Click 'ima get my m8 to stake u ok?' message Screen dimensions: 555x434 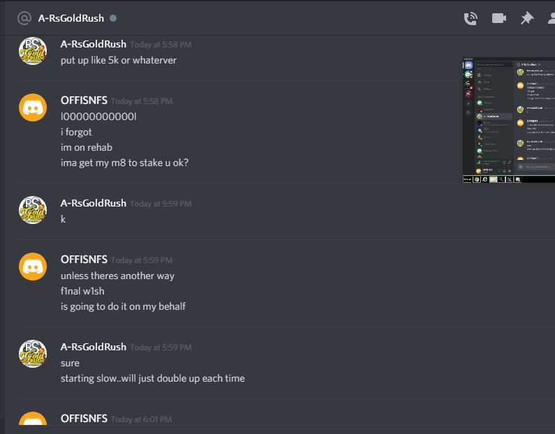click(x=124, y=163)
